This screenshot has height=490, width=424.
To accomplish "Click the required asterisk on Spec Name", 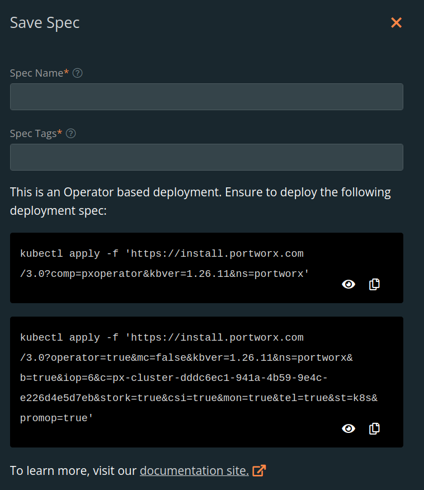I will (x=67, y=72).
